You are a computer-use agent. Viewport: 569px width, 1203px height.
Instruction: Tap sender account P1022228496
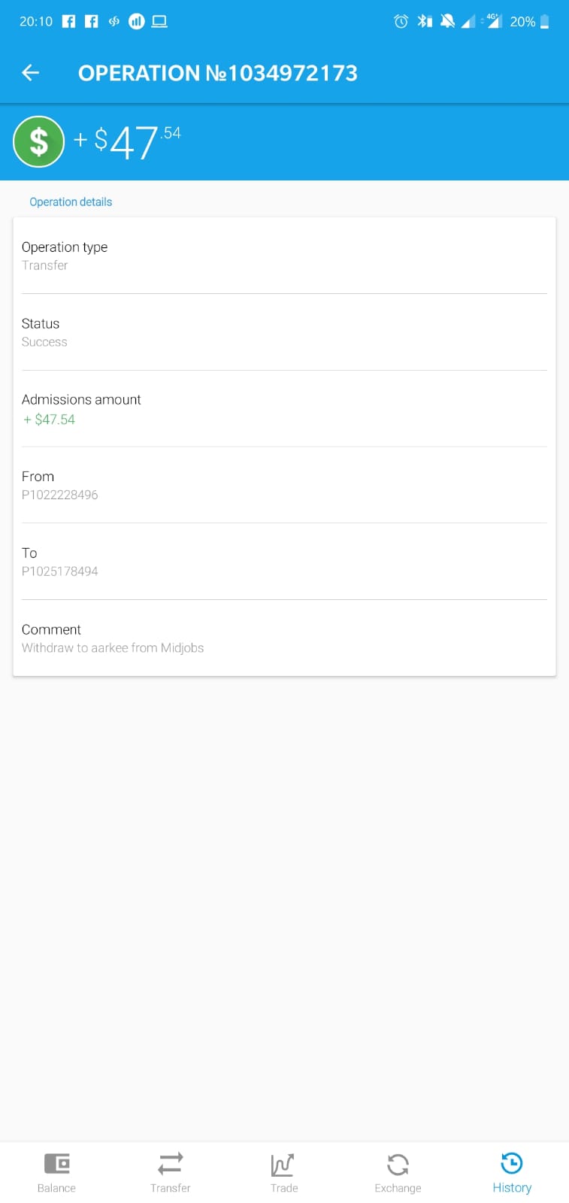click(x=59, y=495)
